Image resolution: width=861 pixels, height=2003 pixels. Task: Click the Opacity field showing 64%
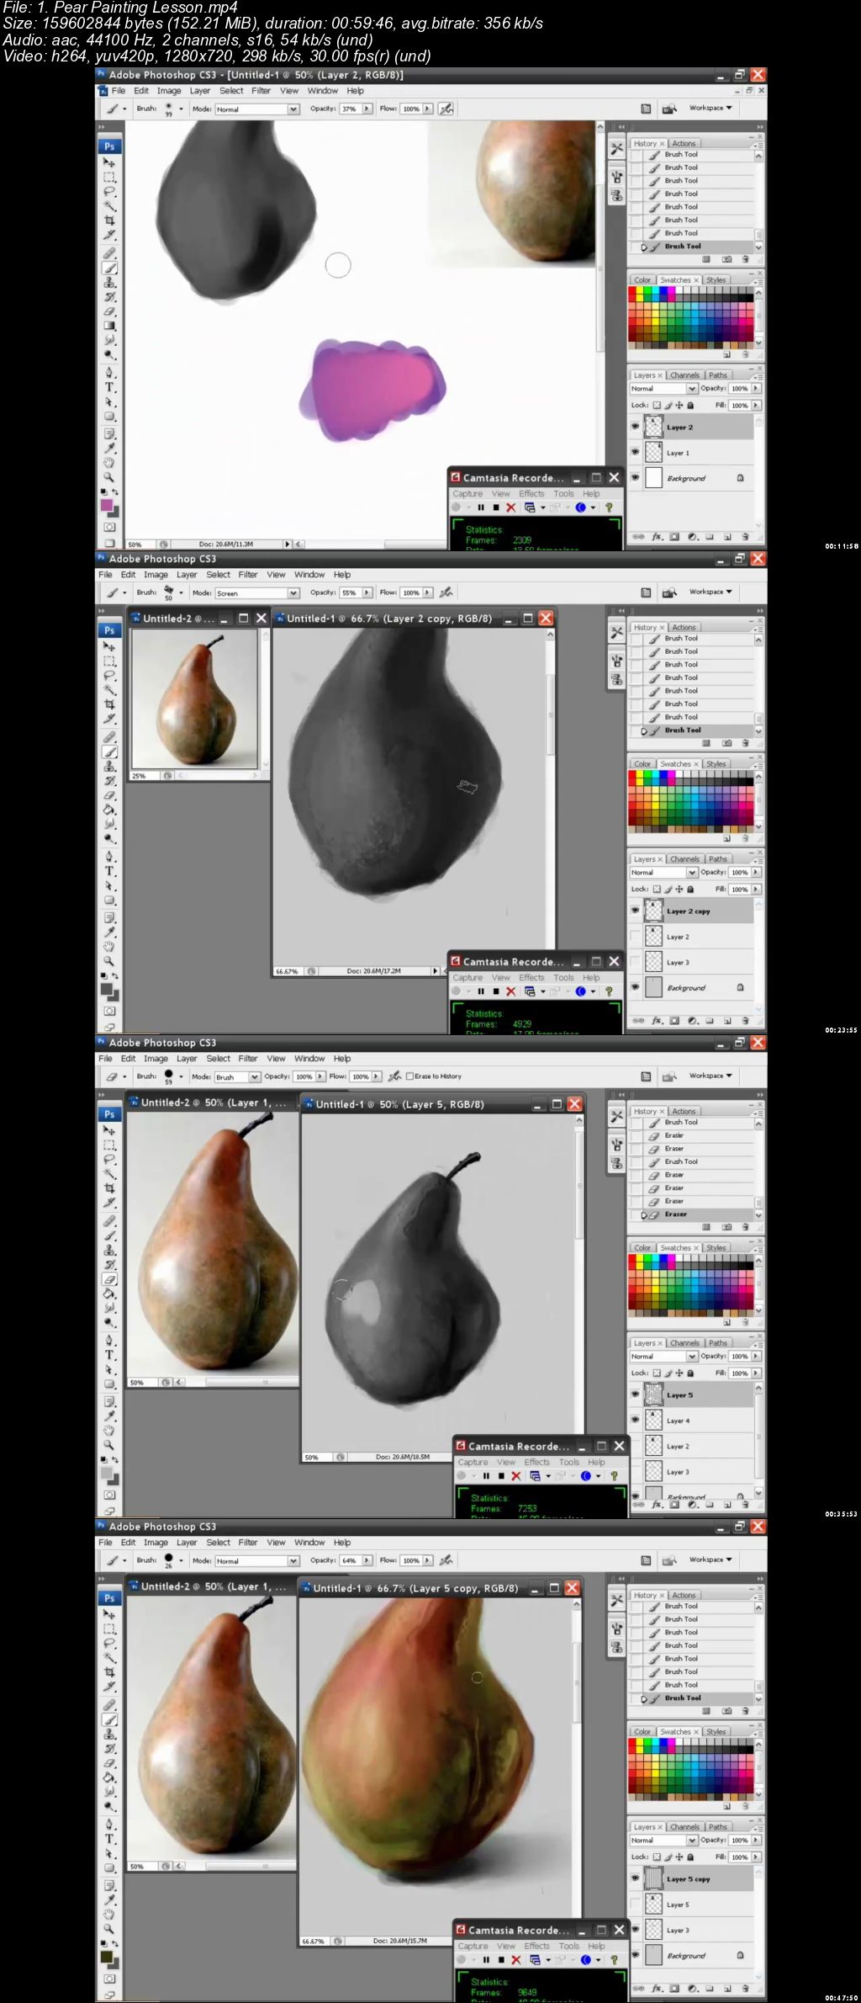coord(349,1560)
